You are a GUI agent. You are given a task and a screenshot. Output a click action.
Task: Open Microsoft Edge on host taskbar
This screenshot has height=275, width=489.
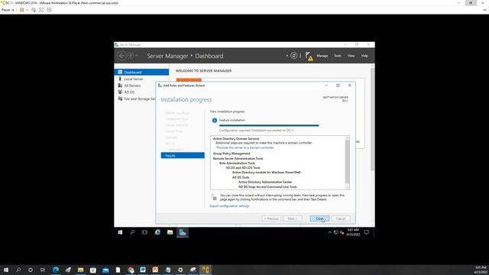point(56,270)
